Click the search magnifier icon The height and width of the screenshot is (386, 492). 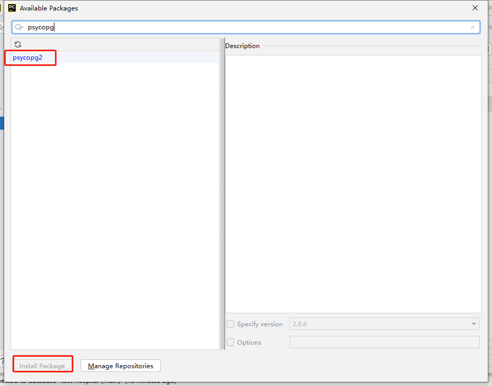[19, 27]
